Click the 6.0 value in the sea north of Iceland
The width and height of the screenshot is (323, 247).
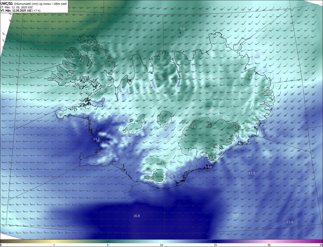(x=182, y=29)
